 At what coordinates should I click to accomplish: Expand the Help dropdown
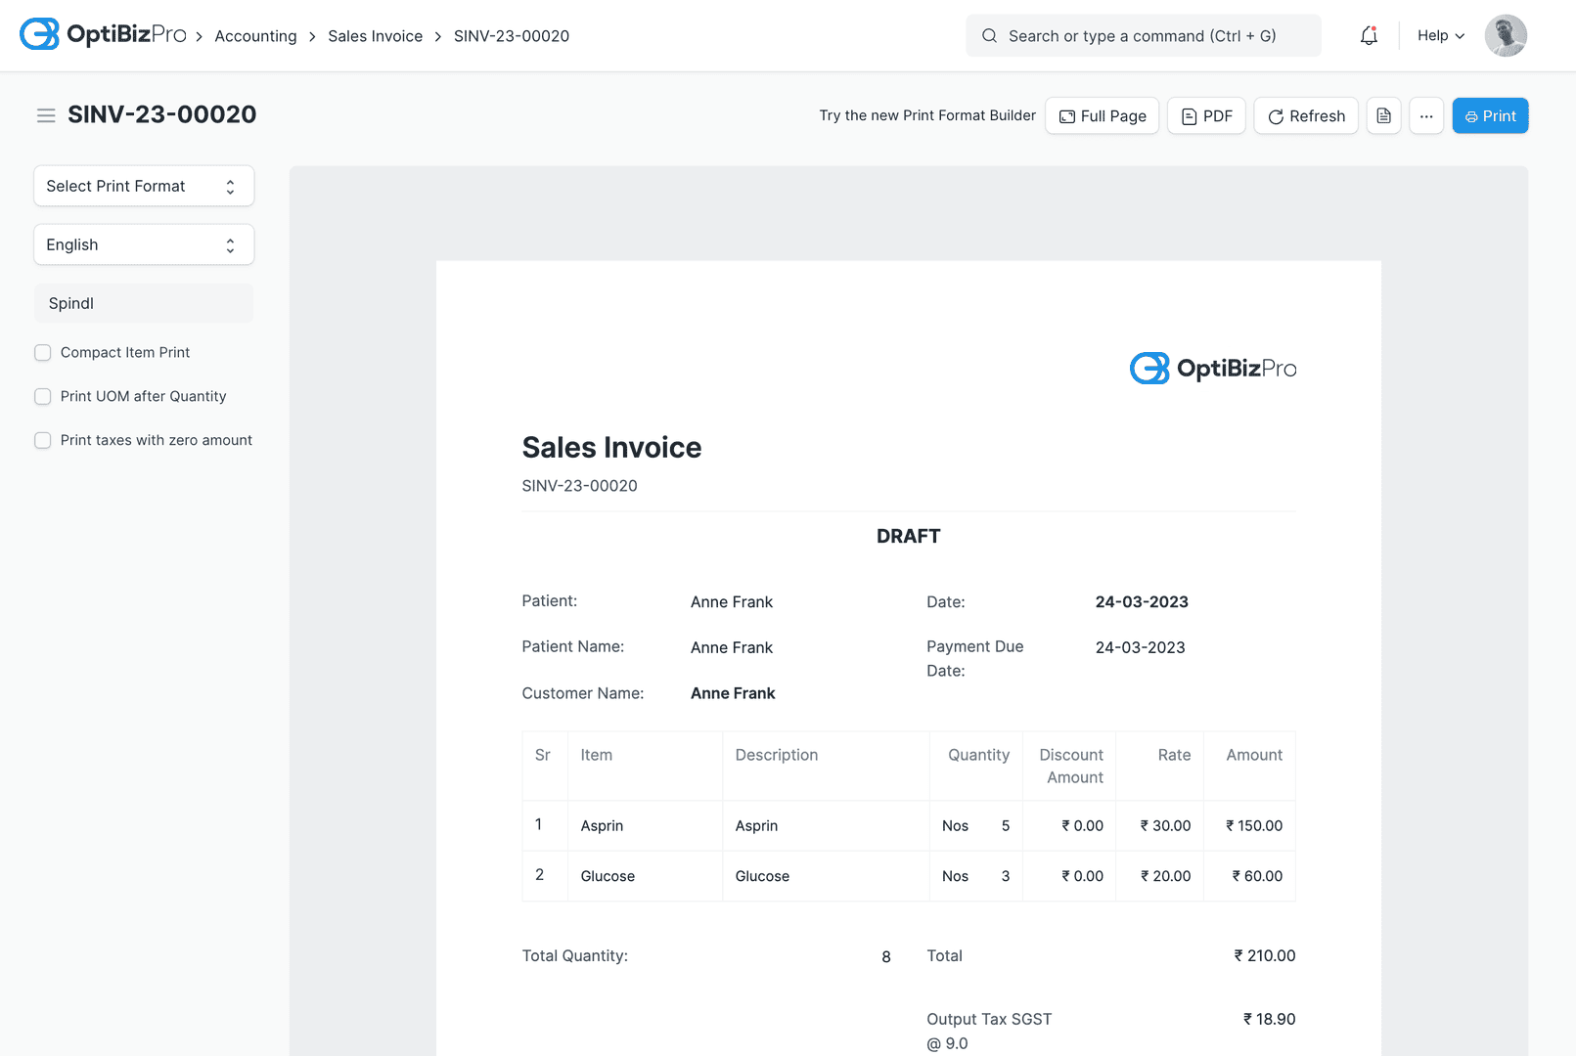click(x=1439, y=35)
